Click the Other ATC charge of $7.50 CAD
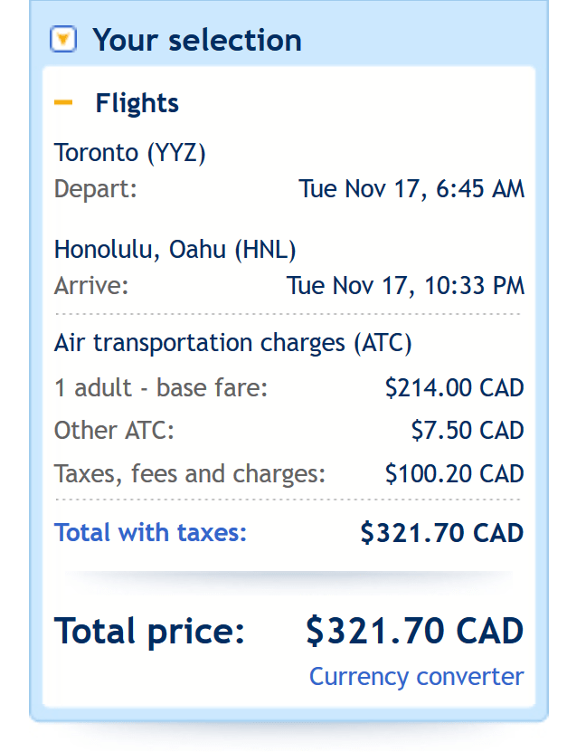Viewport: 567px width, 752px height. (468, 430)
